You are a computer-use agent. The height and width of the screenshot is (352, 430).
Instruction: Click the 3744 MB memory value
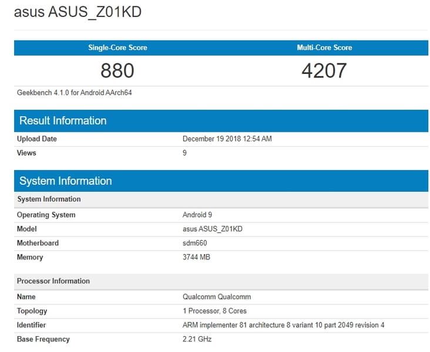[196, 257]
